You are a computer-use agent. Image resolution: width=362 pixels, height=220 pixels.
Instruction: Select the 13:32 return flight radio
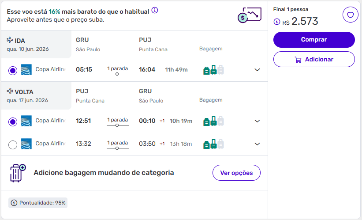(13, 144)
